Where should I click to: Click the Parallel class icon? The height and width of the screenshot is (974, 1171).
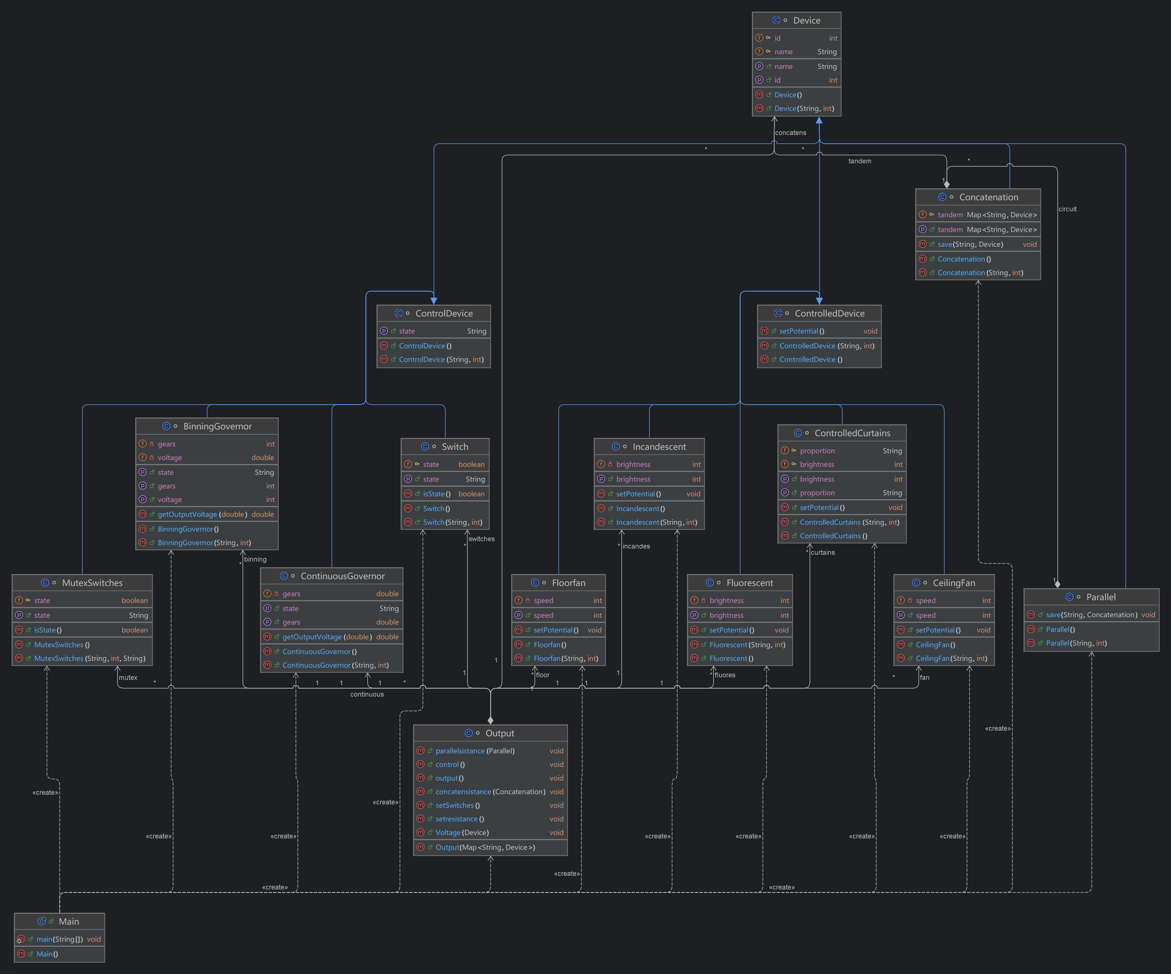pyautogui.click(x=1069, y=597)
